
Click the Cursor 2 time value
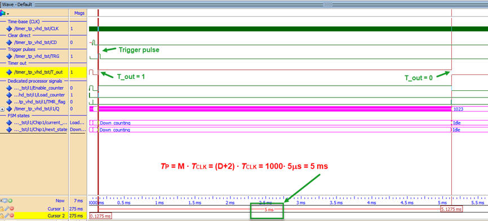coord(77,216)
